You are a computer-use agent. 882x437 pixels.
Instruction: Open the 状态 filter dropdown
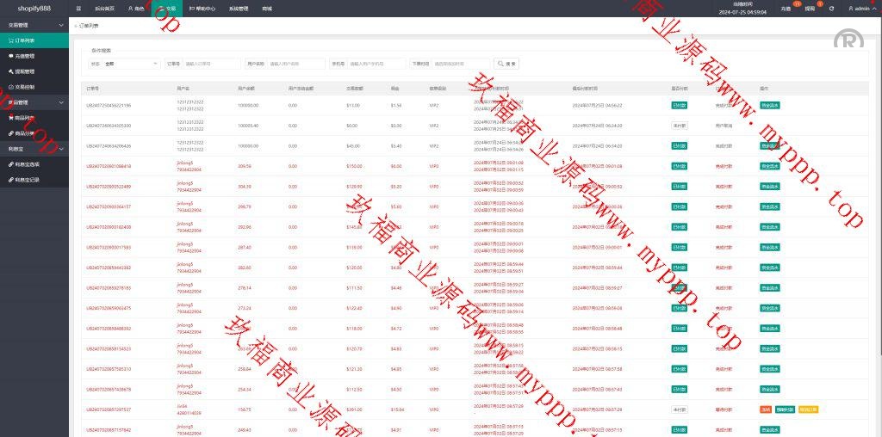point(131,64)
